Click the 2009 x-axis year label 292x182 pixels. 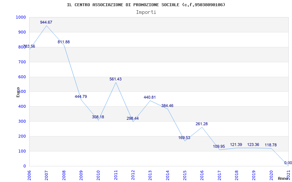click(81, 175)
